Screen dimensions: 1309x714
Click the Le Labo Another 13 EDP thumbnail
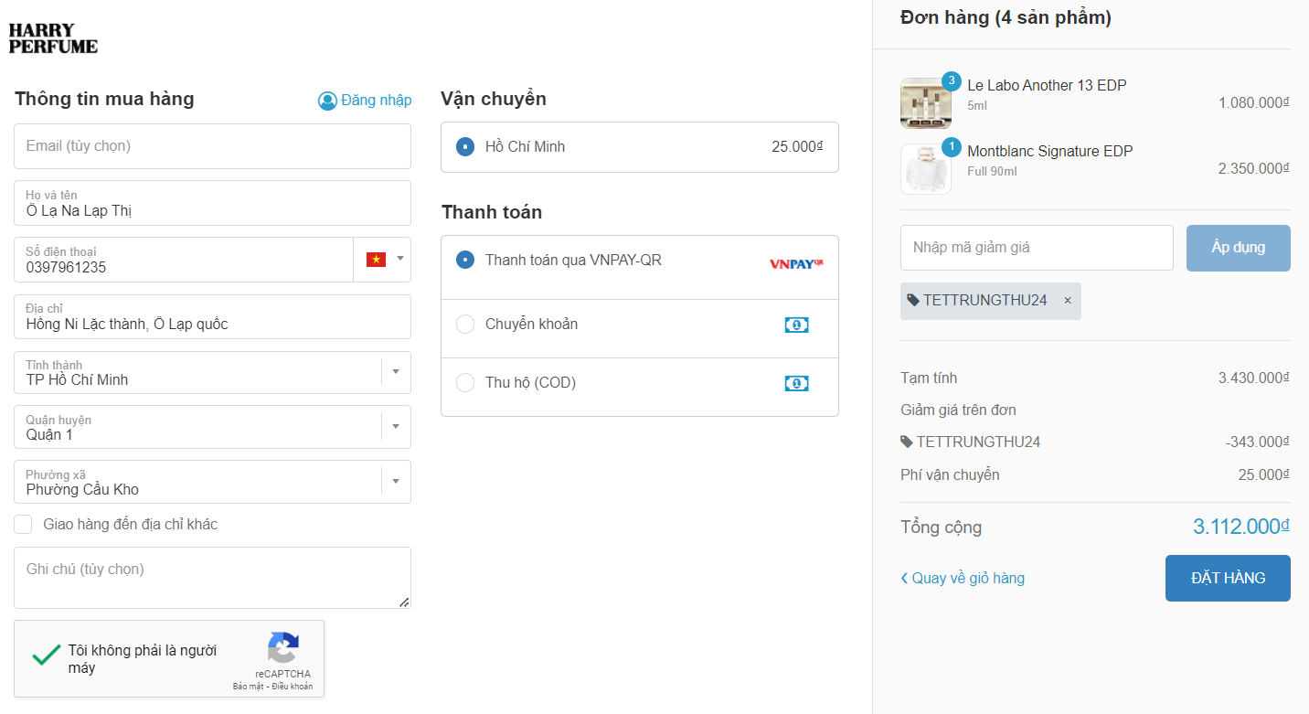926,103
